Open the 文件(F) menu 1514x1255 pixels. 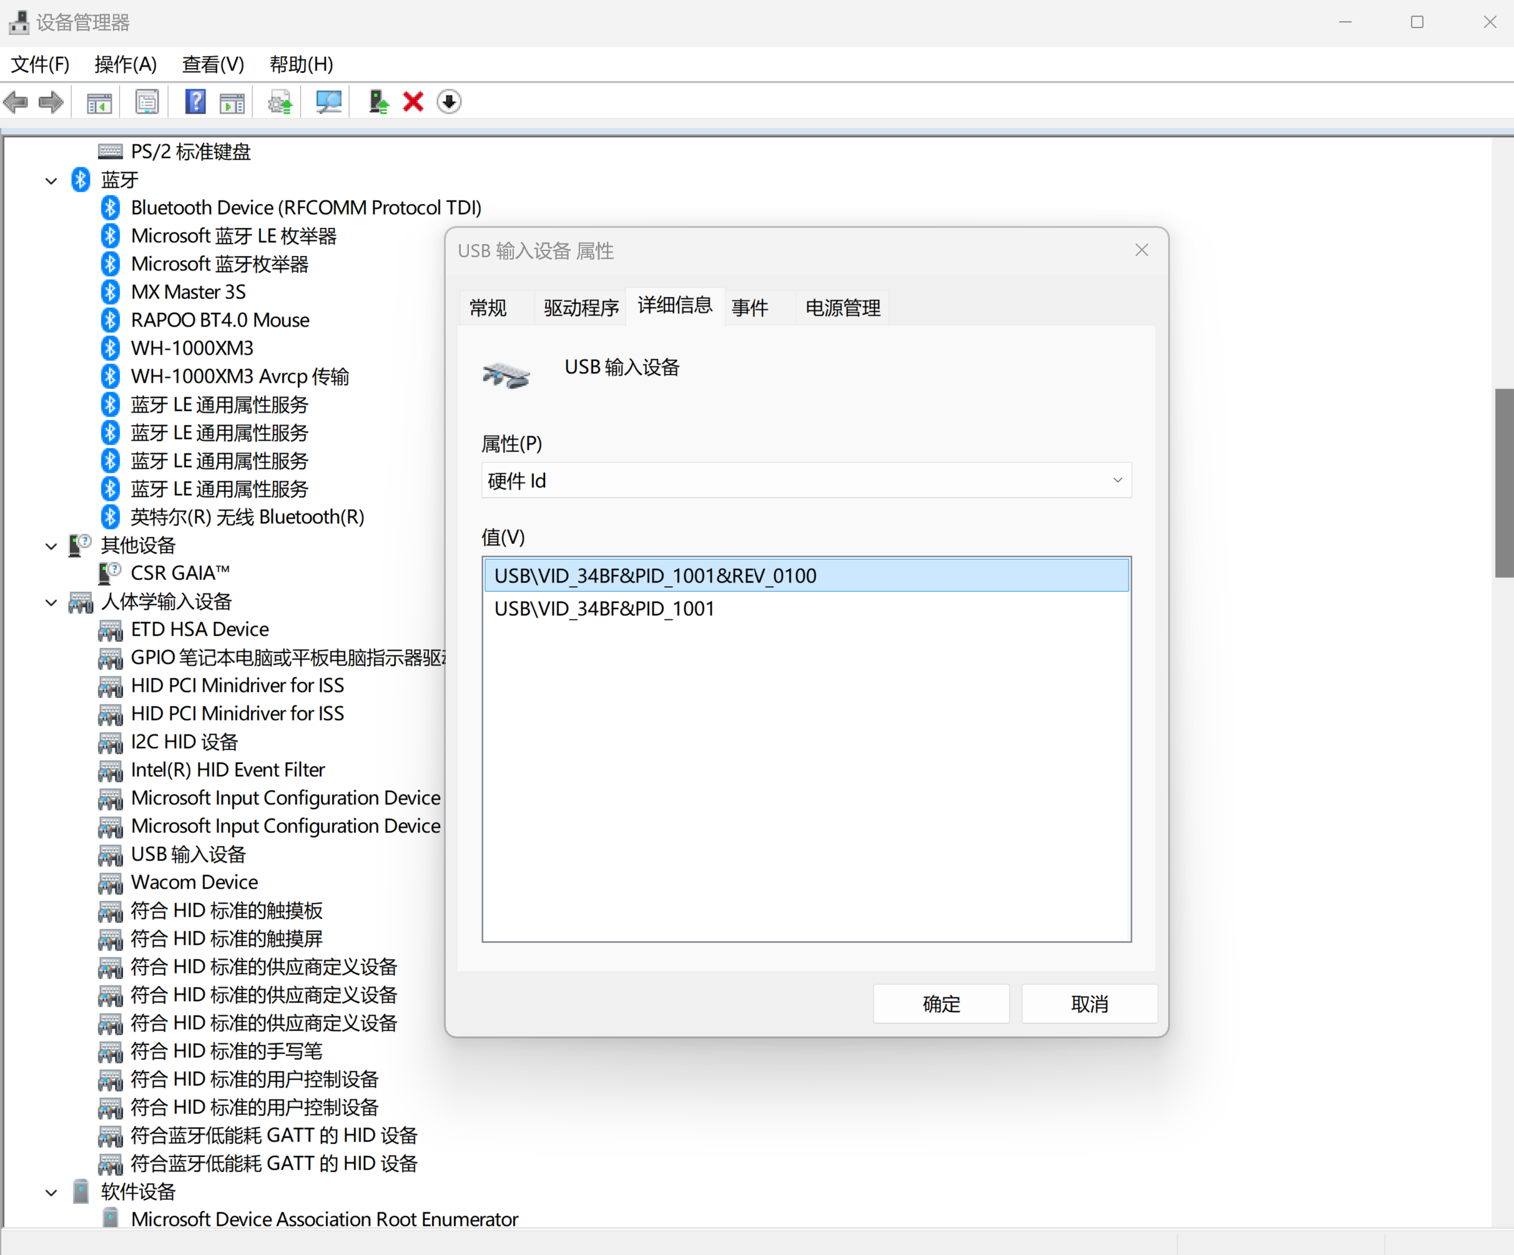point(41,64)
